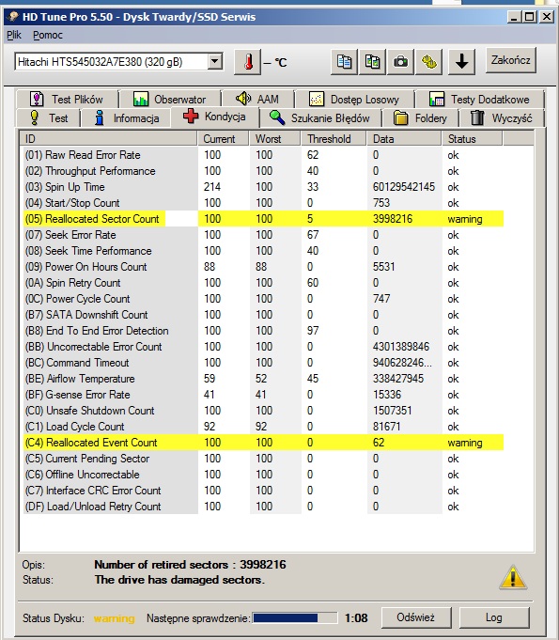
Task: Select the (C0) Unsafe Shutdown Count row
Action: click(x=264, y=411)
